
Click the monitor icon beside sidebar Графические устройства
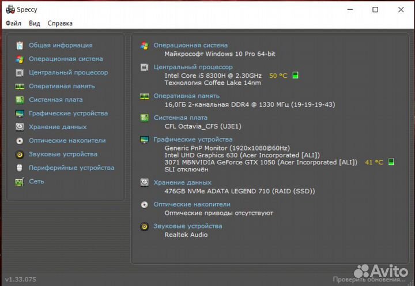[20, 114]
